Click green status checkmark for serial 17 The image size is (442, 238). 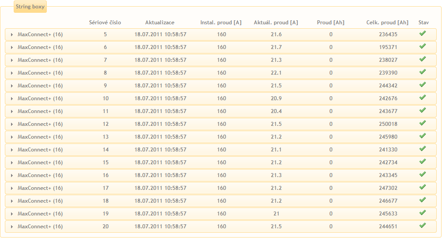(x=423, y=187)
